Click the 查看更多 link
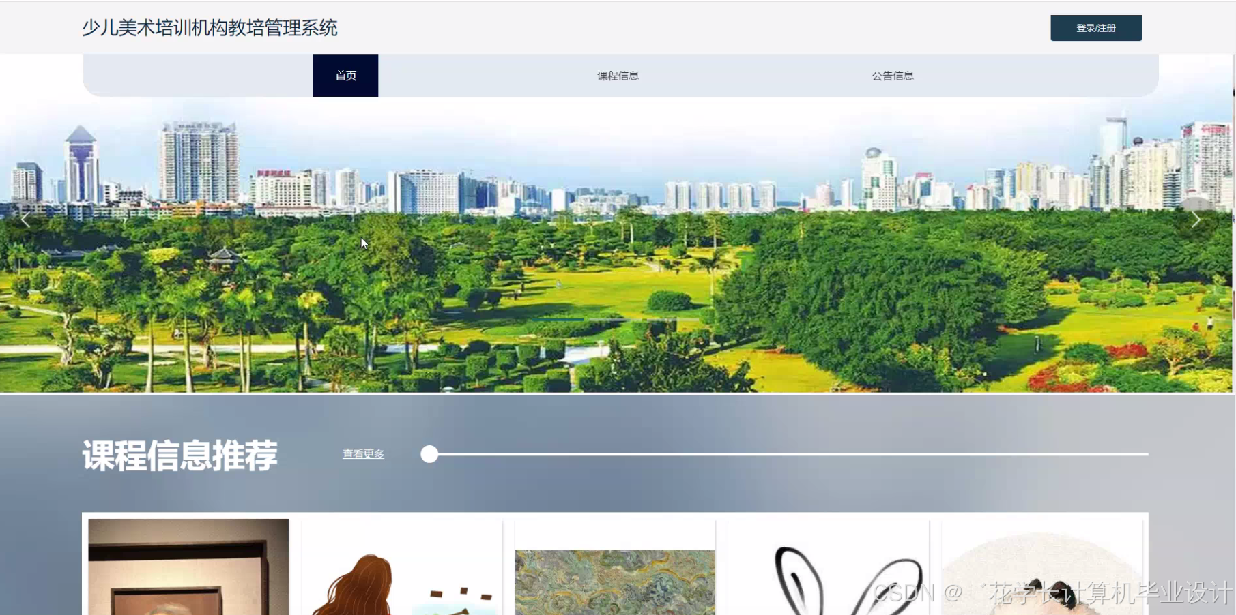Screen dimensions: 1236x615 coord(363,454)
